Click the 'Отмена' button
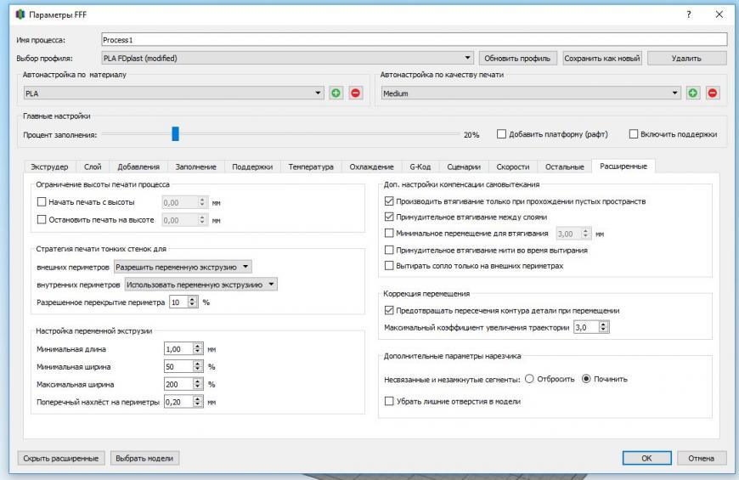 tap(702, 458)
